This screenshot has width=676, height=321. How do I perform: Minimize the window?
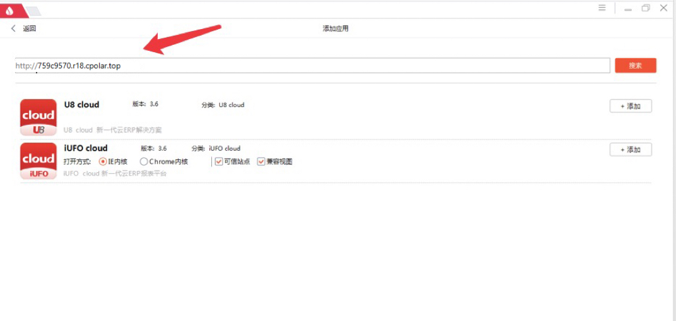click(628, 9)
